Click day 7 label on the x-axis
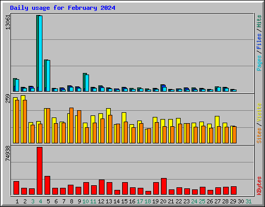The image size is (265, 207). (64, 201)
